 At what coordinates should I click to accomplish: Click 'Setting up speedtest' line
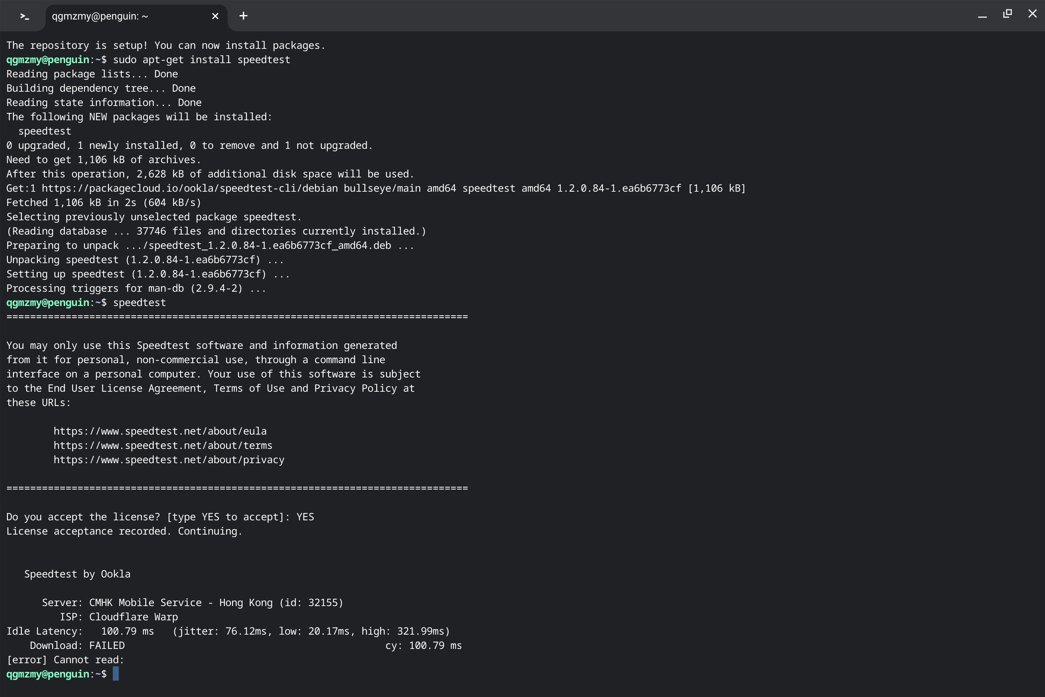click(148, 274)
